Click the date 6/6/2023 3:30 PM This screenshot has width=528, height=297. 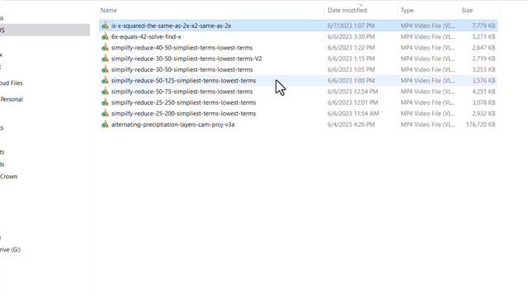click(351, 36)
